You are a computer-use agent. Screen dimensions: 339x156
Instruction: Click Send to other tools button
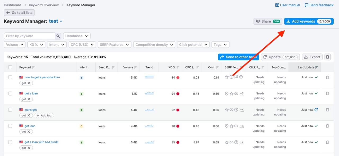(x=238, y=57)
